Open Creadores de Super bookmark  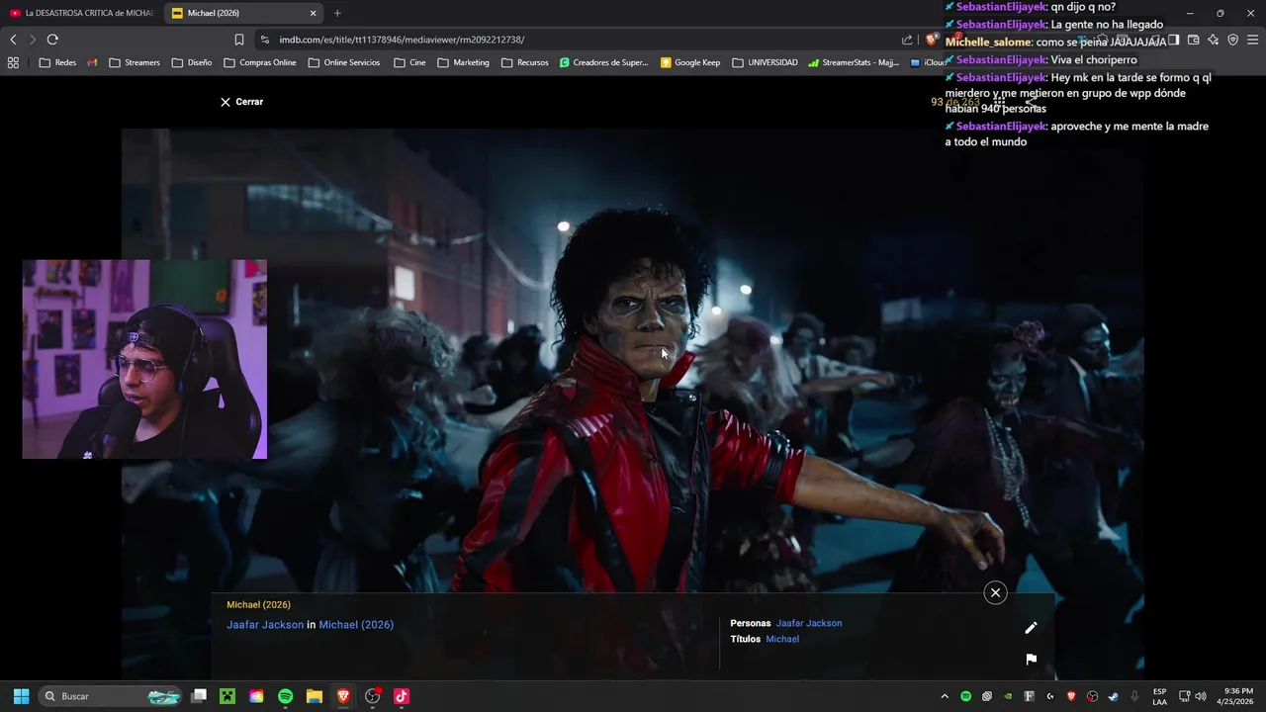[x=603, y=62]
